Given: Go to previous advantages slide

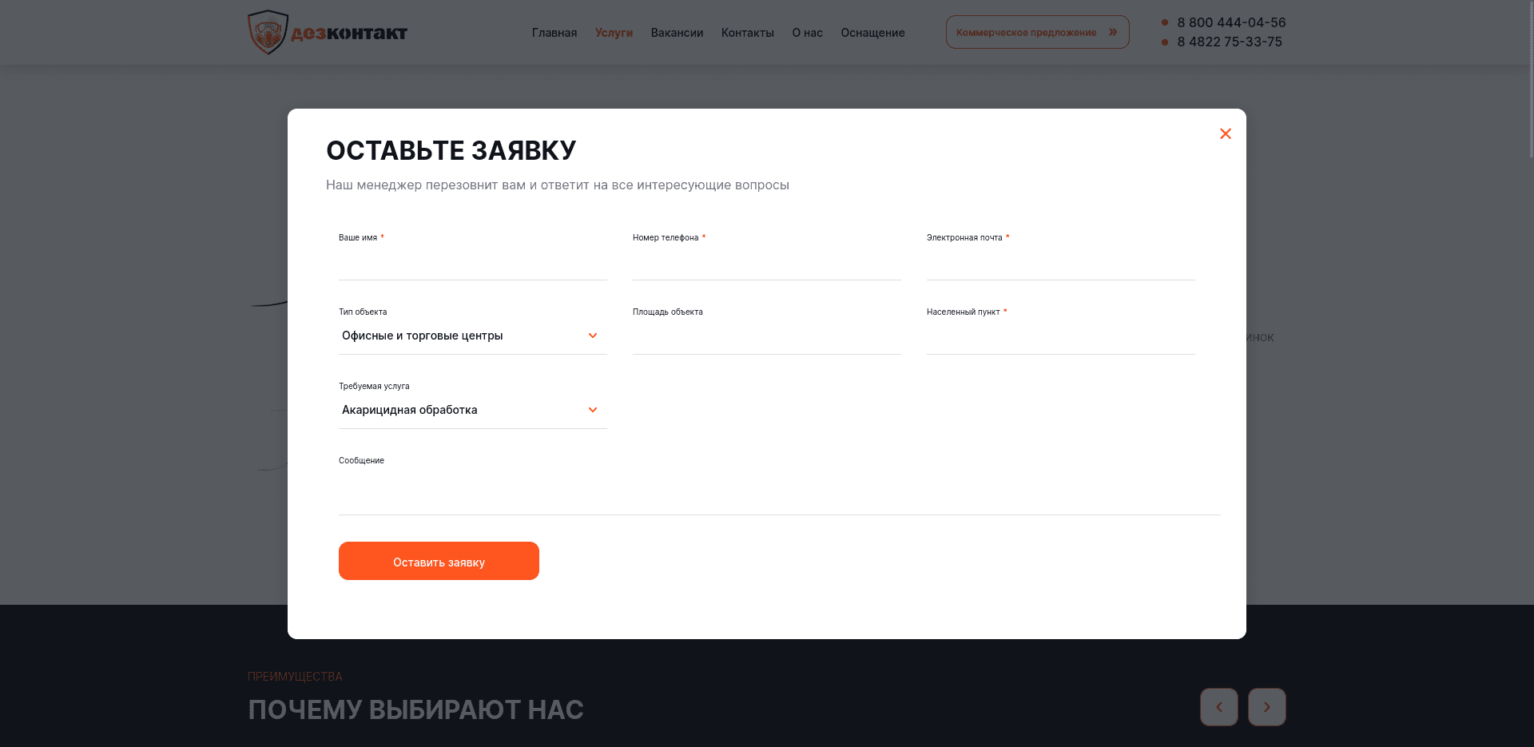Looking at the screenshot, I should click(1219, 707).
